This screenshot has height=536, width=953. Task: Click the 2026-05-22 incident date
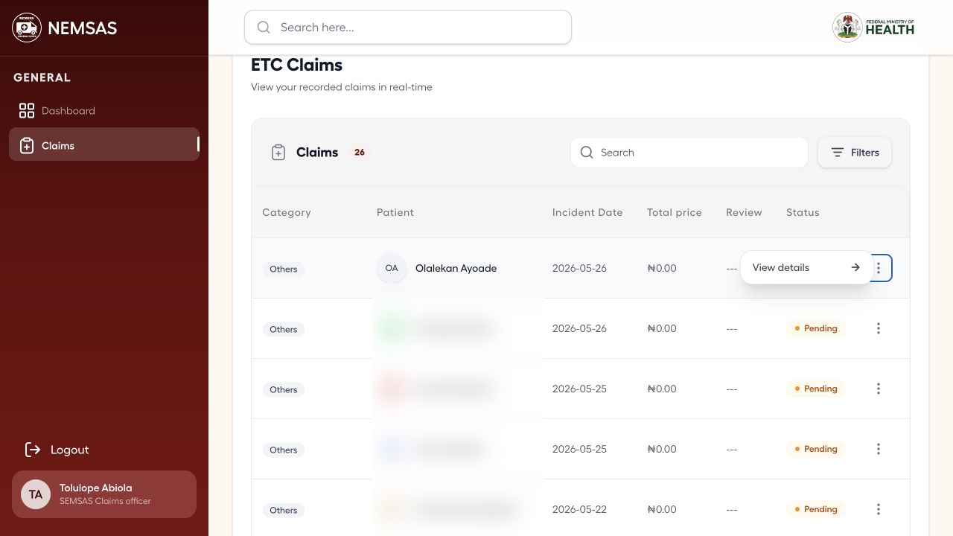tap(579, 509)
